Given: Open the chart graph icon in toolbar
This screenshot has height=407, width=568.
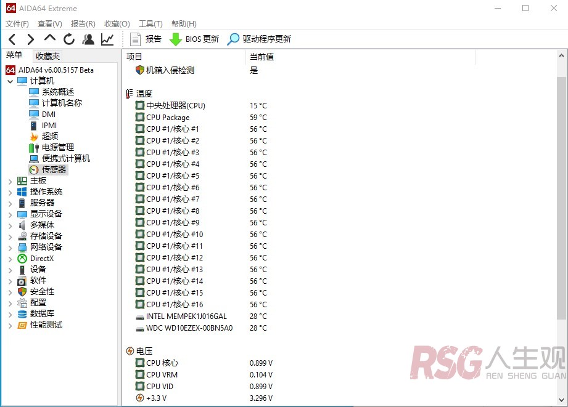Looking at the screenshot, I should pos(107,39).
